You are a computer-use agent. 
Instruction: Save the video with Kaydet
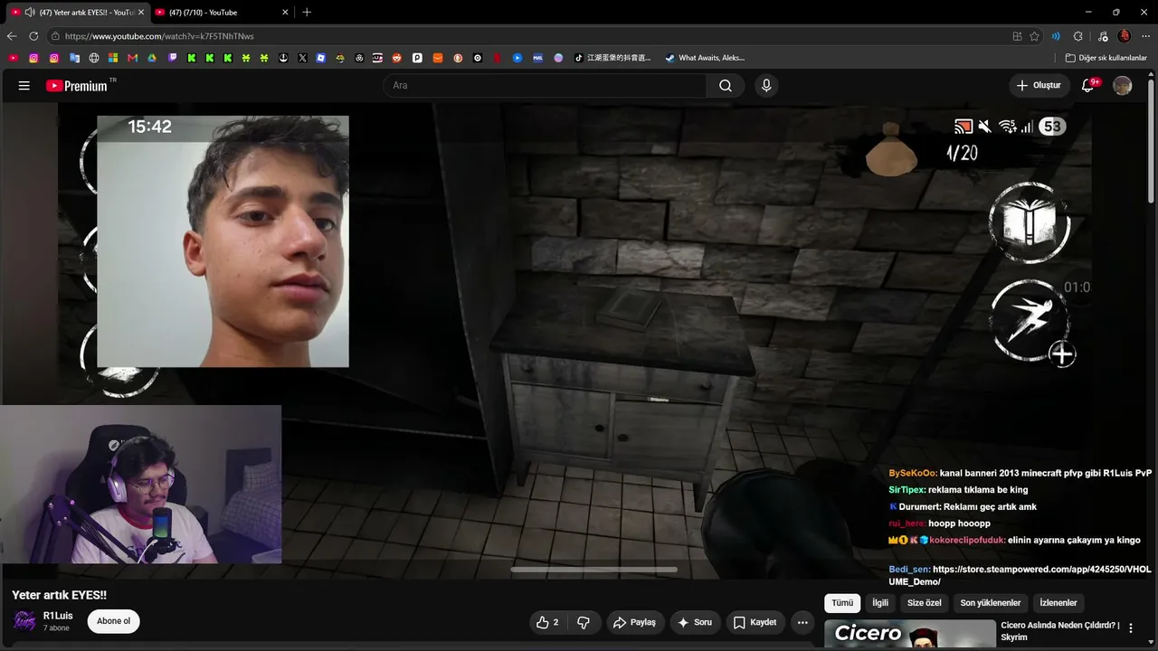click(755, 622)
